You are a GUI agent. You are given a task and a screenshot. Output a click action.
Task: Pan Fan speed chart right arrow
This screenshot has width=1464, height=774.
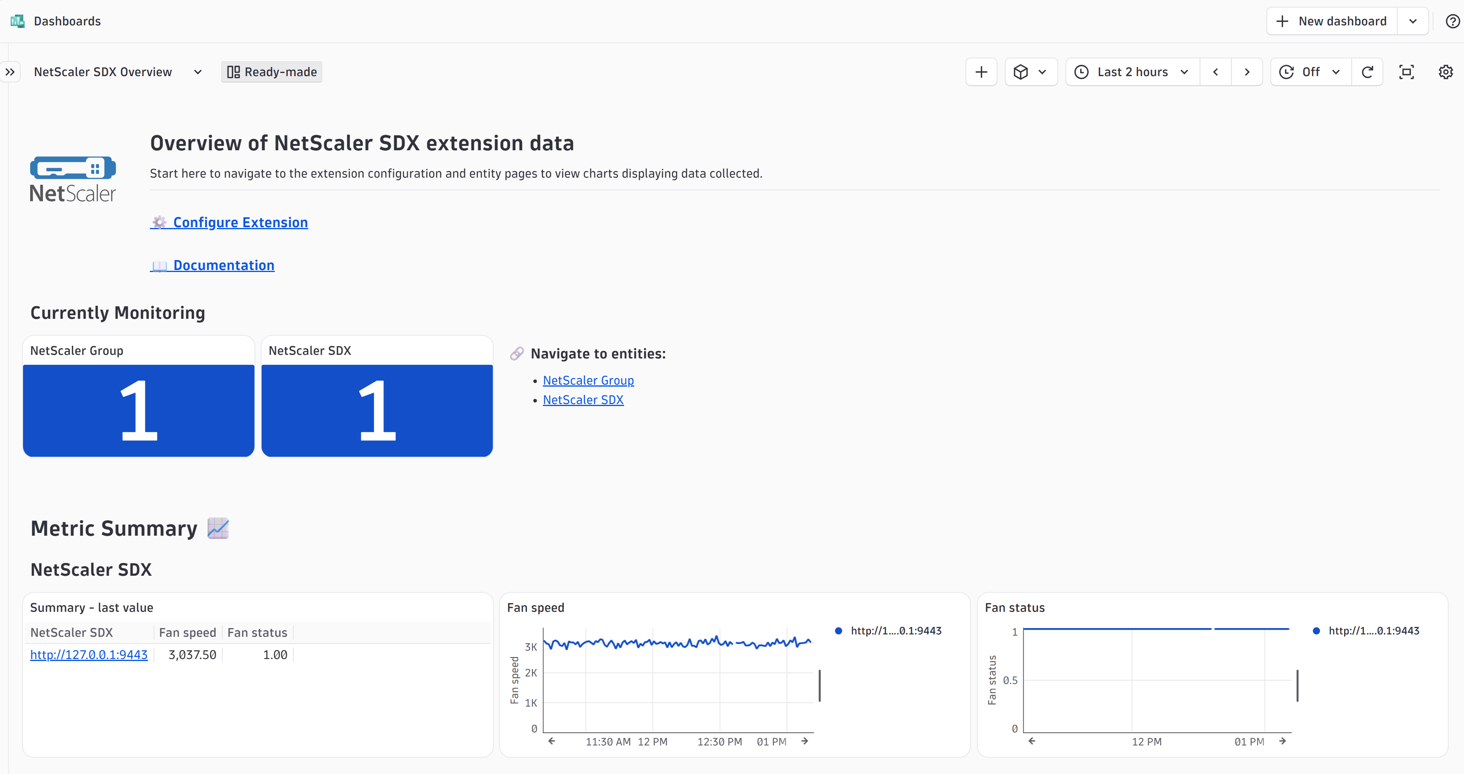[805, 741]
